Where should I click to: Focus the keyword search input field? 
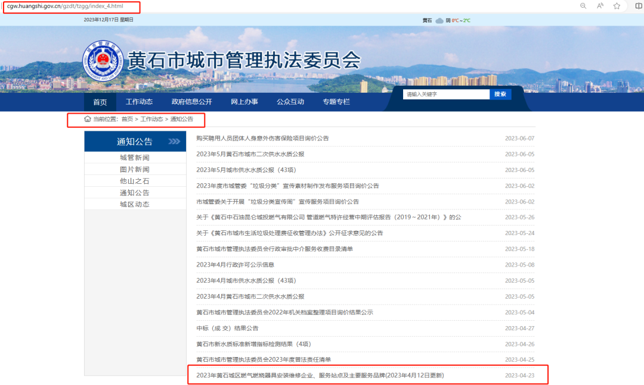click(x=445, y=94)
